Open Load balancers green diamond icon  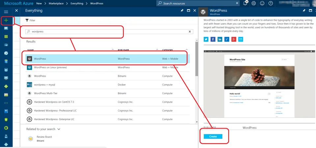pyautogui.click(x=6, y=86)
